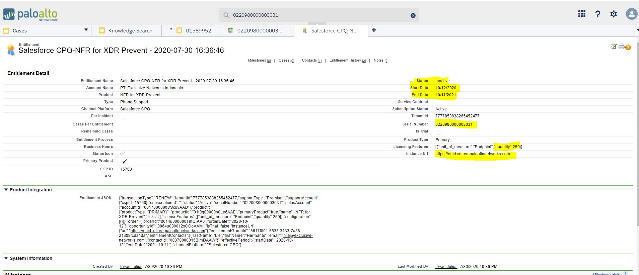Viewport: 639px width, 275px height.
Task: Toggle the Per Incident checkbox
Action: pos(124,117)
